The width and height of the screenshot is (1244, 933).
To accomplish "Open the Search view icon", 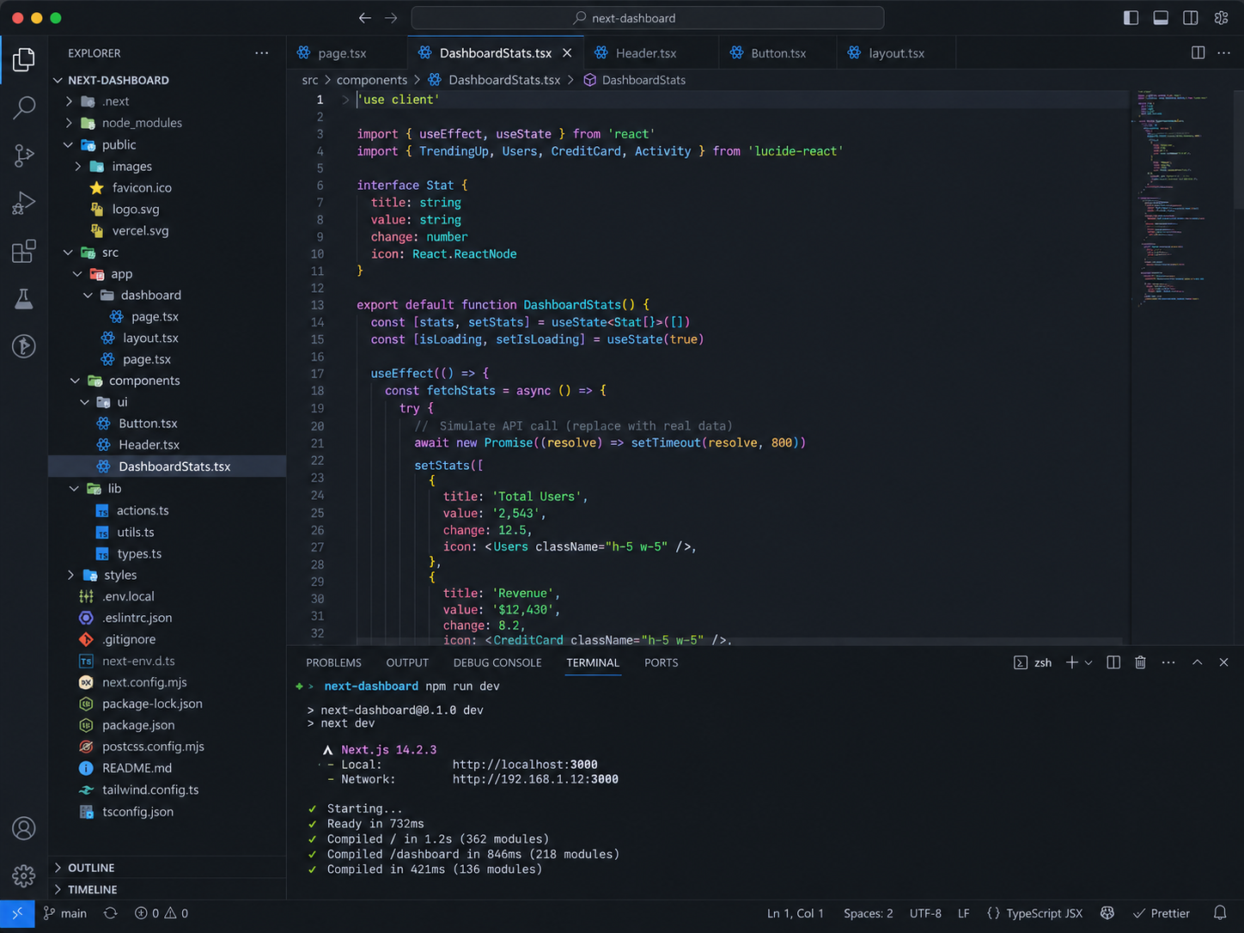I will click(24, 107).
